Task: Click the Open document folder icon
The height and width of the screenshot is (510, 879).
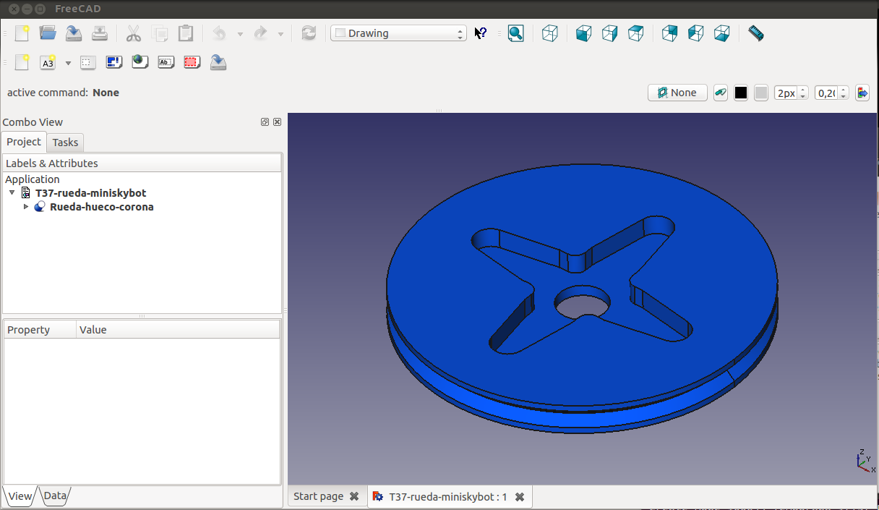Action: (48, 33)
